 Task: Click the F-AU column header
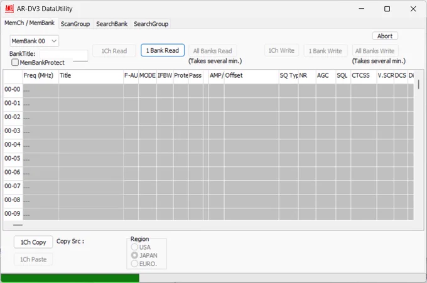[131, 76]
